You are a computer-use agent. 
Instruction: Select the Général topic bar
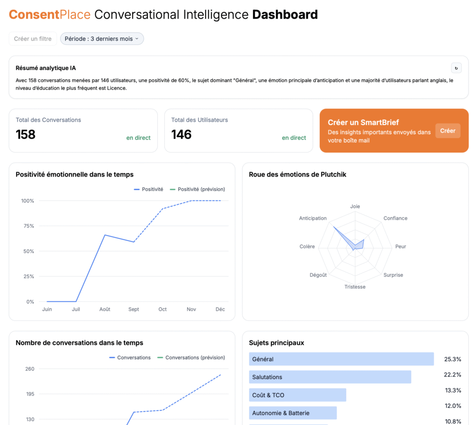coord(341,359)
